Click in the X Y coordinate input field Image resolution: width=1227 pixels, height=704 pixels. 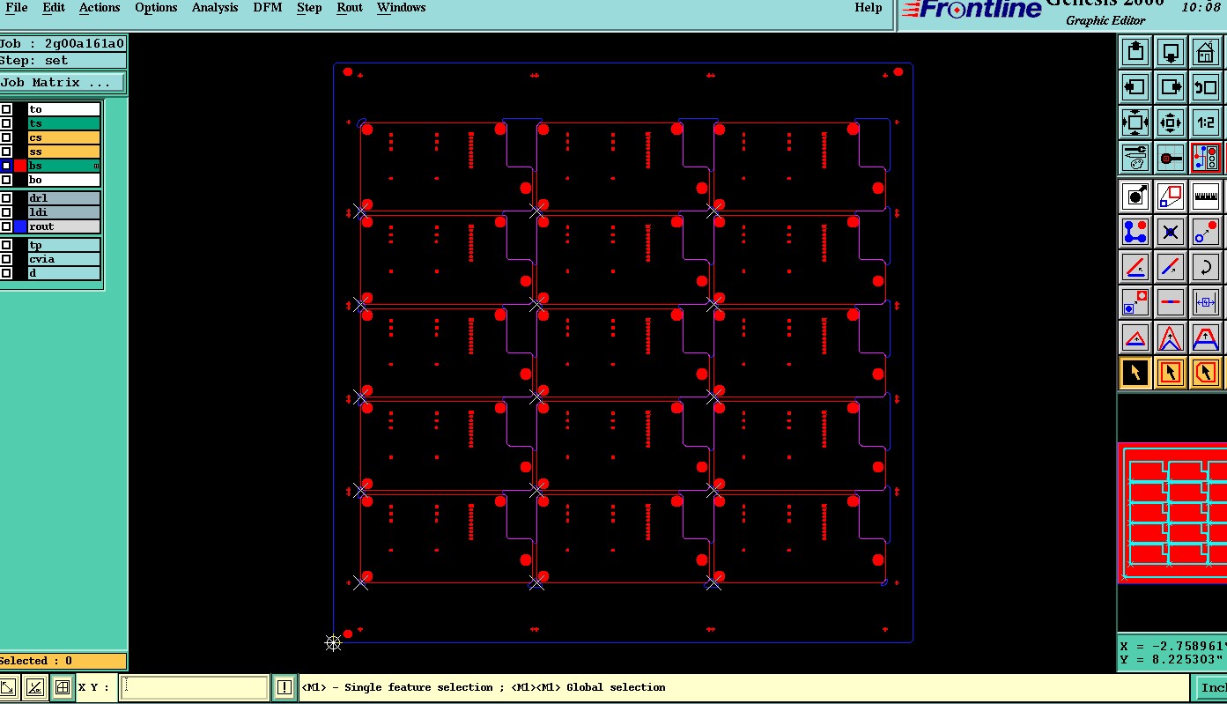[195, 687]
